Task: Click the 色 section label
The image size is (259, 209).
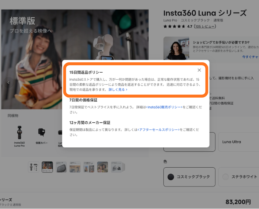Action: 165,161
